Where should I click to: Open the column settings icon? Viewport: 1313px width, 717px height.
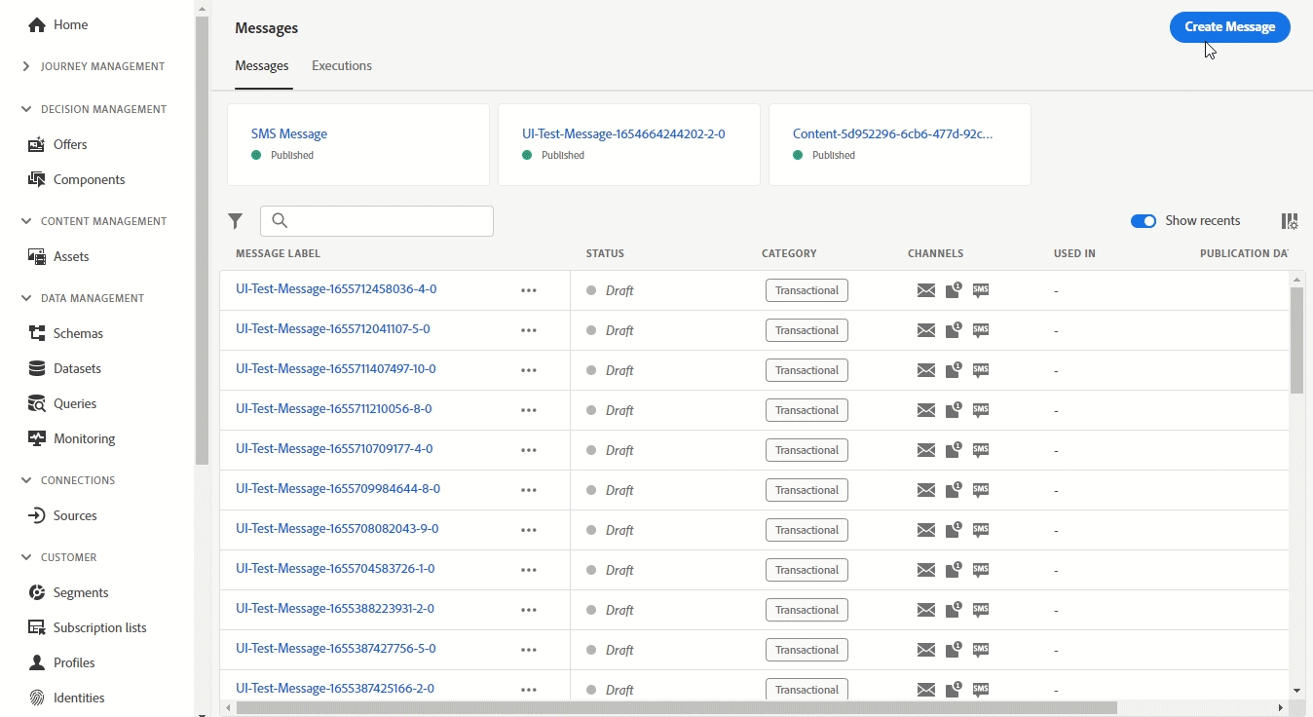point(1289,221)
